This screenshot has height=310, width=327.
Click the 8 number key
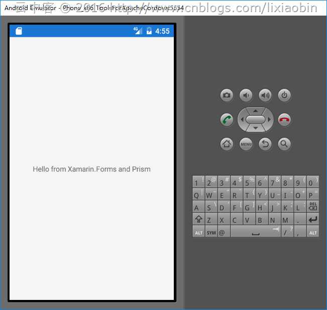click(287, 182)
